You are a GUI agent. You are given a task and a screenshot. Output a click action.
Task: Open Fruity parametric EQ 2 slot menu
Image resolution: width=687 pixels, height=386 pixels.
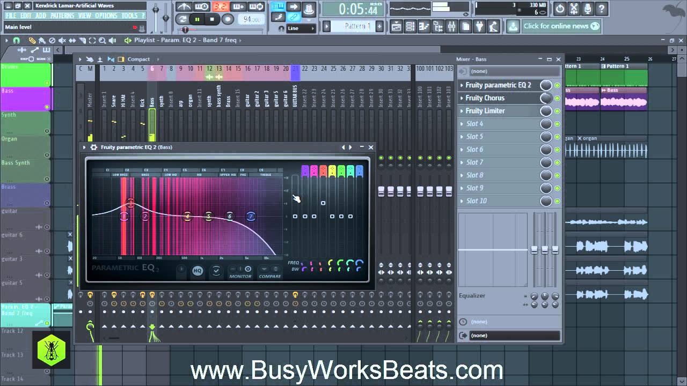[x=462, y=85]
